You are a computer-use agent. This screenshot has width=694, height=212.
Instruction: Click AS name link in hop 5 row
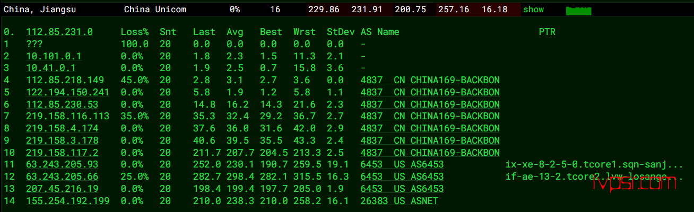430,92
